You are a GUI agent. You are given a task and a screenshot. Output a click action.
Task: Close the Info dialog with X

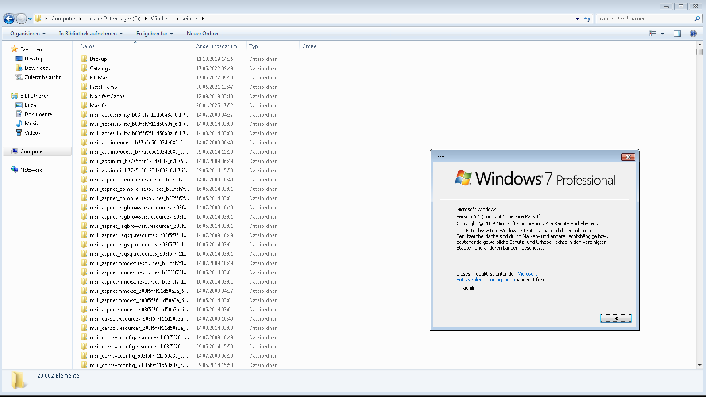[x=628, y=157]
